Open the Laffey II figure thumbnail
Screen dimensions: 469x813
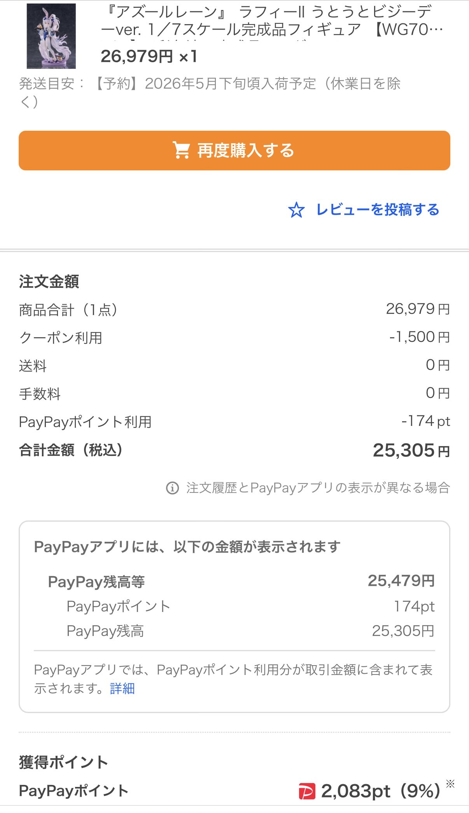point(51,36)
